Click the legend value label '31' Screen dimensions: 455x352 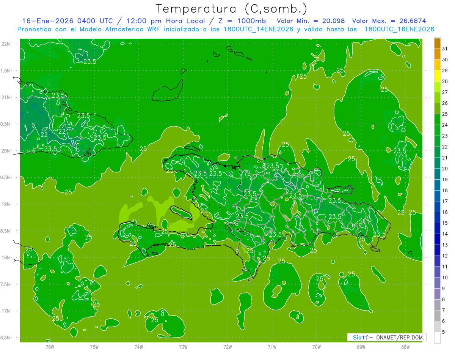445,49
